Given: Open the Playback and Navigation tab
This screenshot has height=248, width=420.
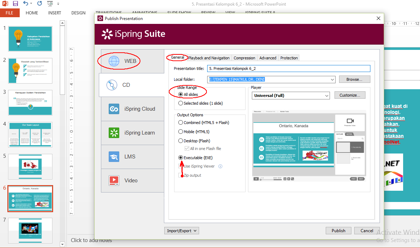Looking at the screenshot, I should coord(209,58).
